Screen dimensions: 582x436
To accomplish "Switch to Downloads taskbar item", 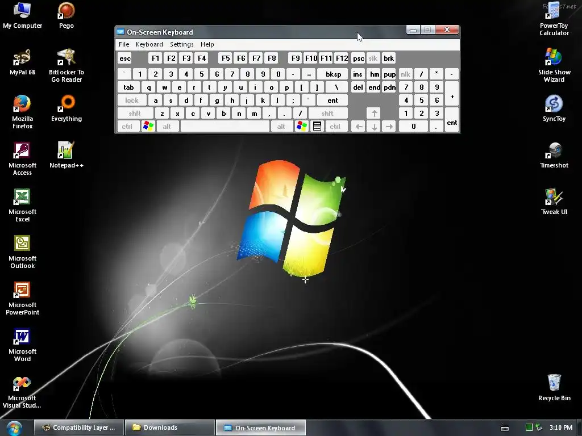I will (170, 427).
